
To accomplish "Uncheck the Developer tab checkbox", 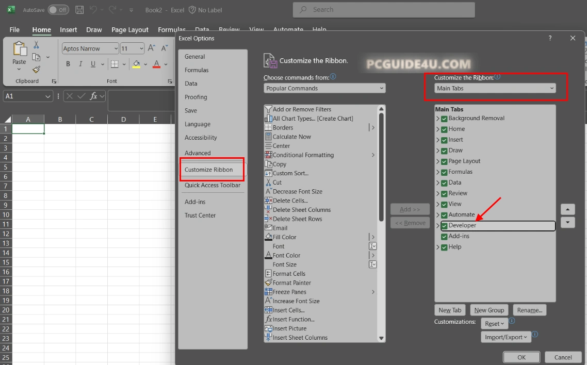I will pyautogui.click(x=444, y=226).
